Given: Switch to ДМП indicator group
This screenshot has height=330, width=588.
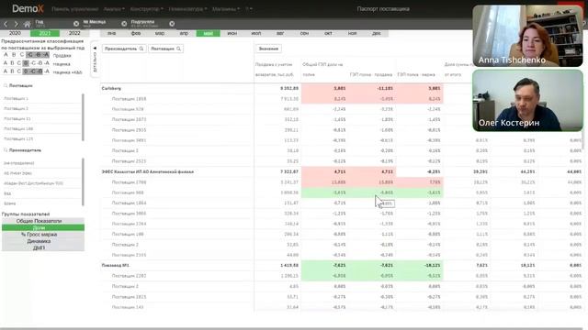Looking at the screenshot, I should (x=43, y=247).
